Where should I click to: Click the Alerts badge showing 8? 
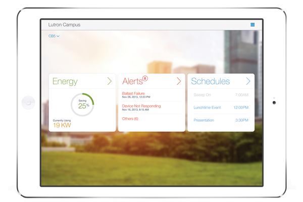click(145, 79)
